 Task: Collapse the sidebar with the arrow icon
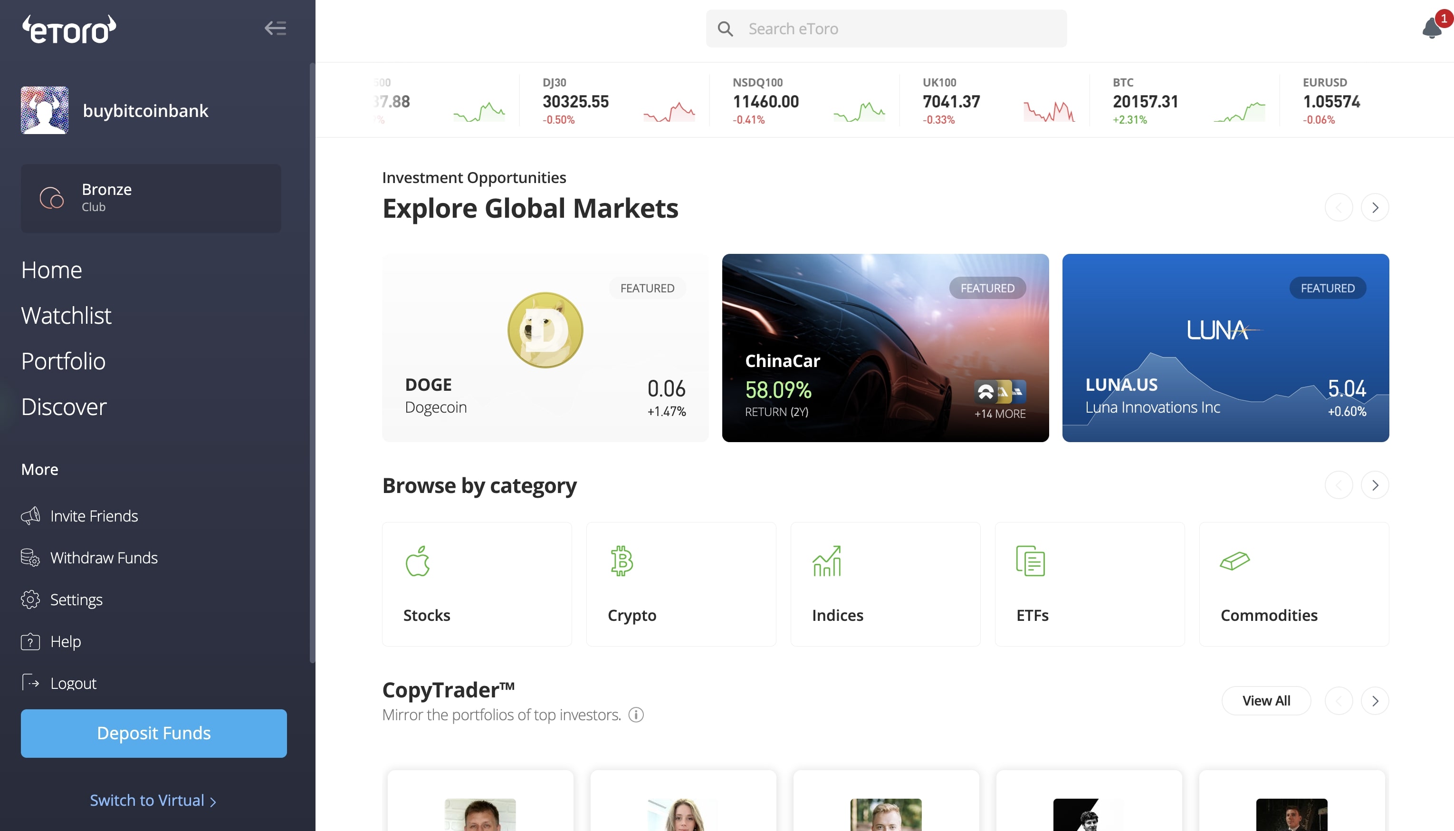click(276, 28)
